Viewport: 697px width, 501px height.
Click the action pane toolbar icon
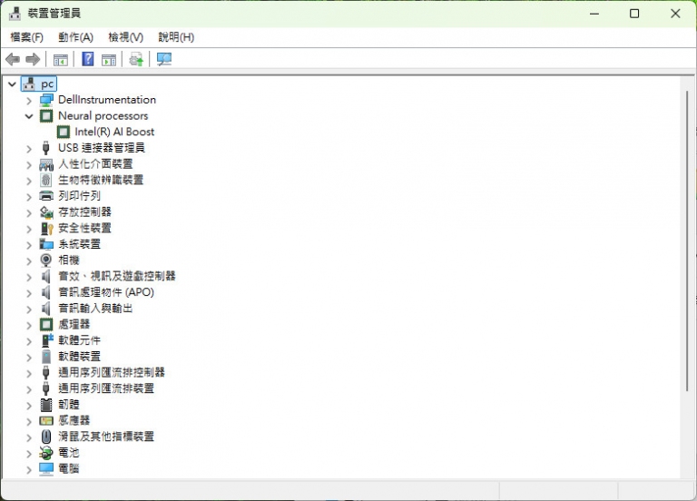coord(109,60)
